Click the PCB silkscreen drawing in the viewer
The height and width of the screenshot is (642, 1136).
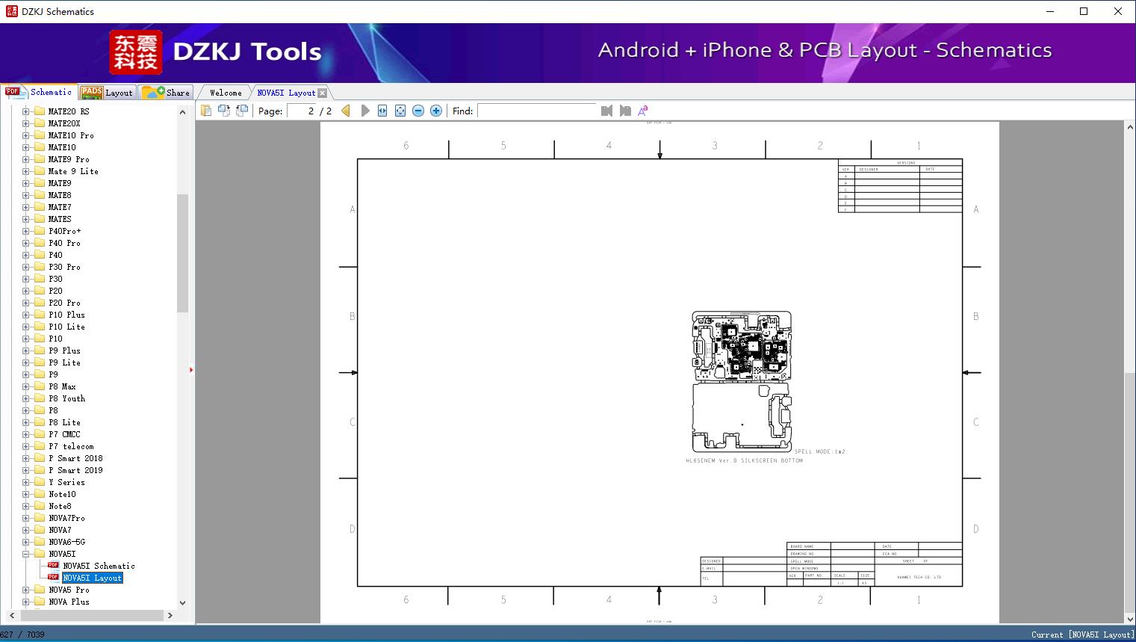[742, 382]
